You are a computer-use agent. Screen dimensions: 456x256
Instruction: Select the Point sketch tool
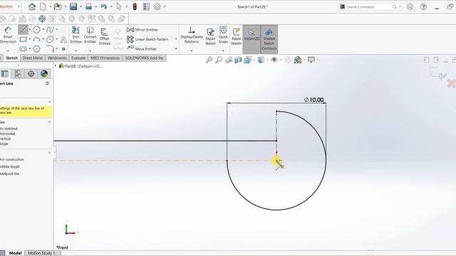pos(63,49)
